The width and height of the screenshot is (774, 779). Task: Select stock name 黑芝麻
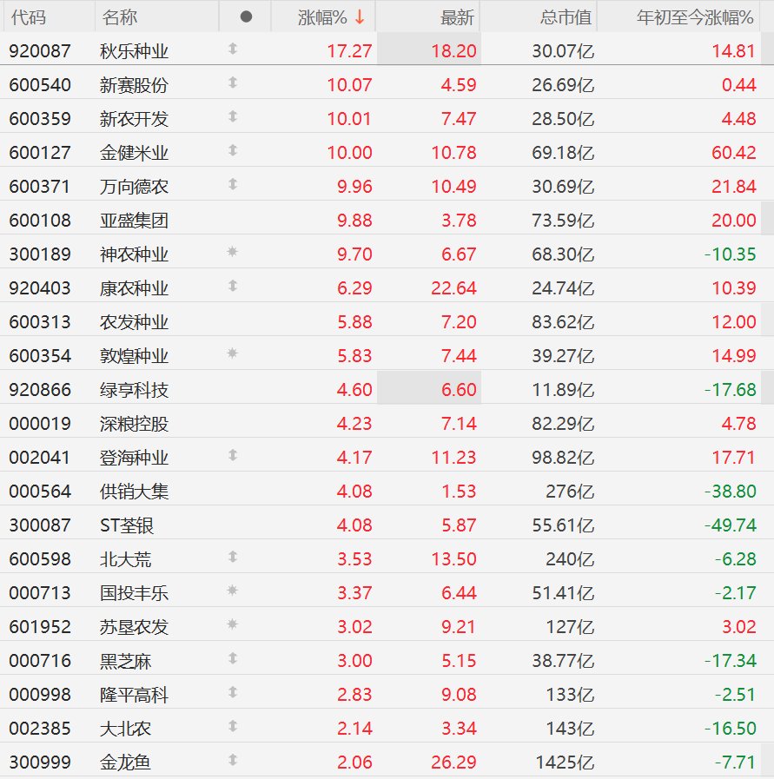(125, 661)
